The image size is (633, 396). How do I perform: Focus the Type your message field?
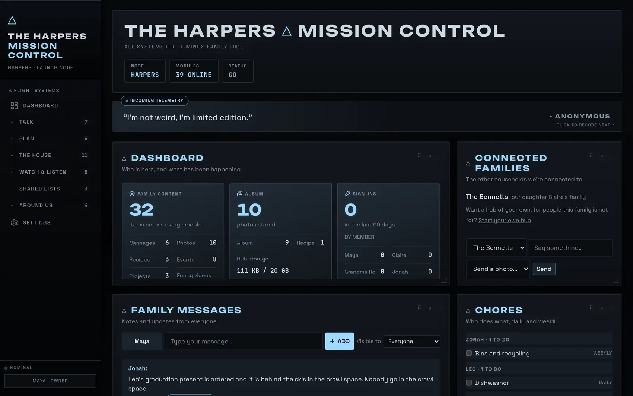(244, 341)
